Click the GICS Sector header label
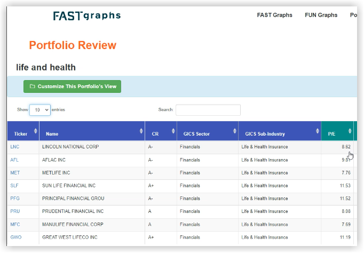 point(196,134)
